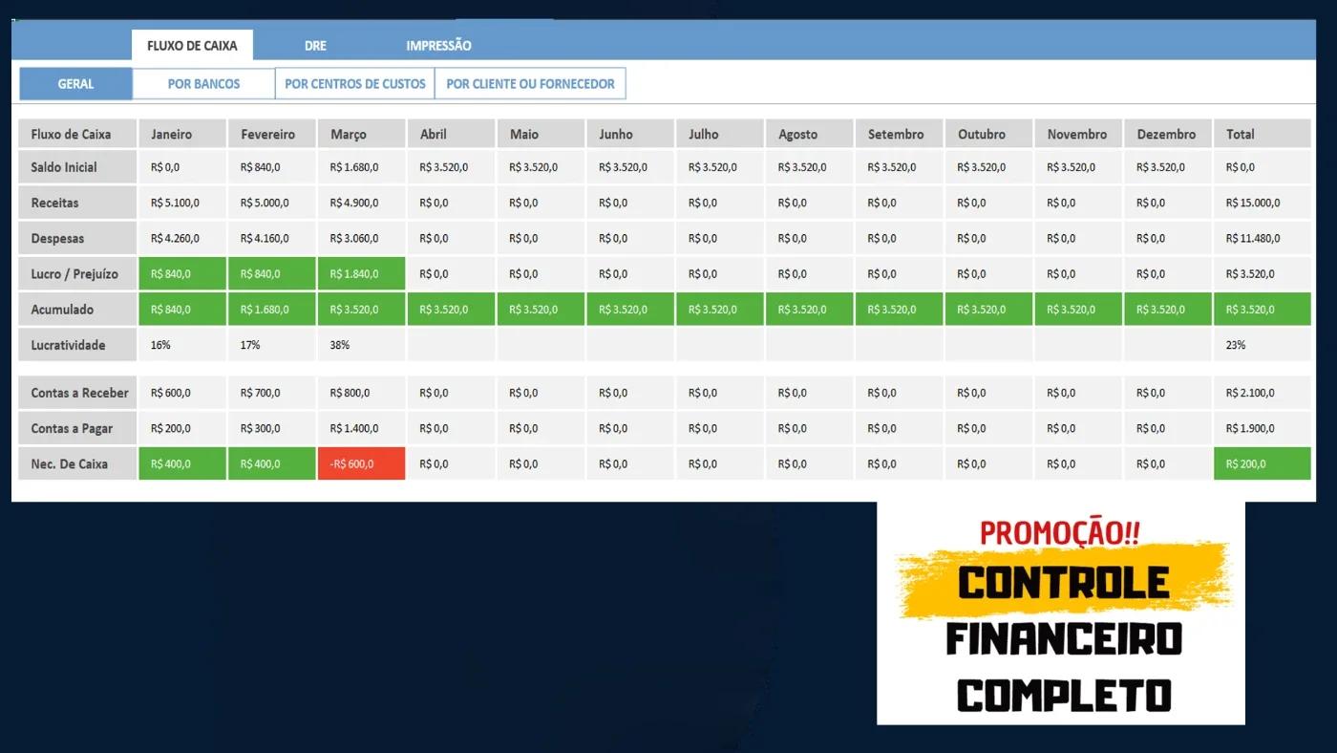This screenshot has height=753, width=1337.
Task: Click Acumulado February value R$ 1.680,0
Action: (x=272, y=310)
